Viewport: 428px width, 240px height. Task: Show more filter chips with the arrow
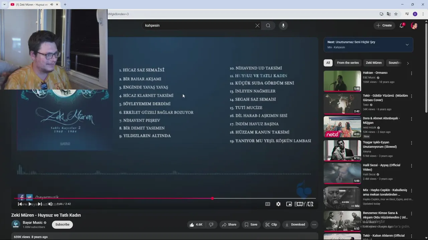408,63
